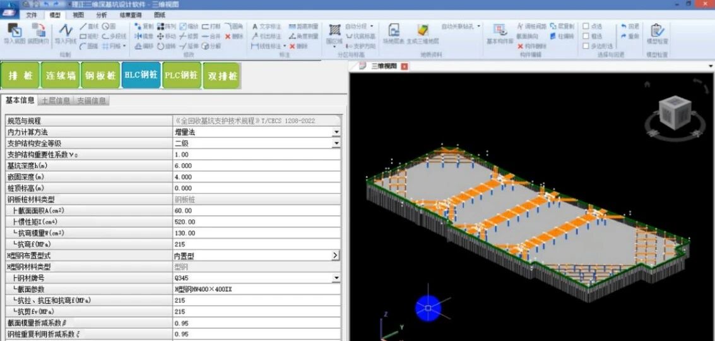Open the 场地图表 site chart tool
The width and height of the screenshot is (715, 341).
[394, 33]
